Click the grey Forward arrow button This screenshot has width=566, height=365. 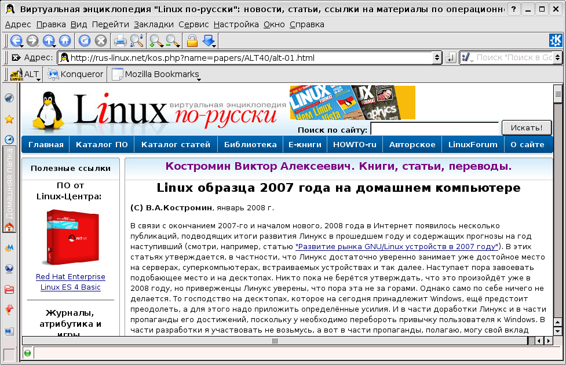[32, 41]
